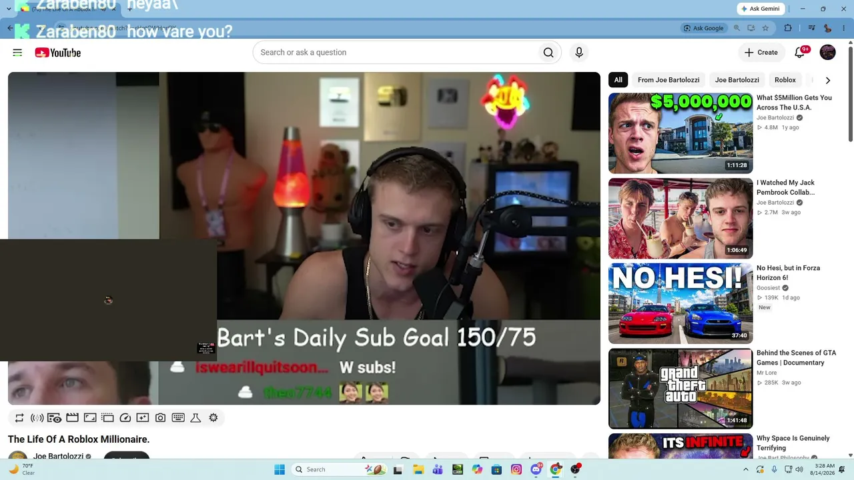Open the tab search dropdown arrow
The image size is (854, 480).
9,9
